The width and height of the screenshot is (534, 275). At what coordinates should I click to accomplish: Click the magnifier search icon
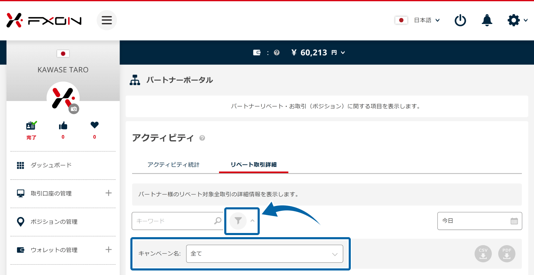click(218, 221)
